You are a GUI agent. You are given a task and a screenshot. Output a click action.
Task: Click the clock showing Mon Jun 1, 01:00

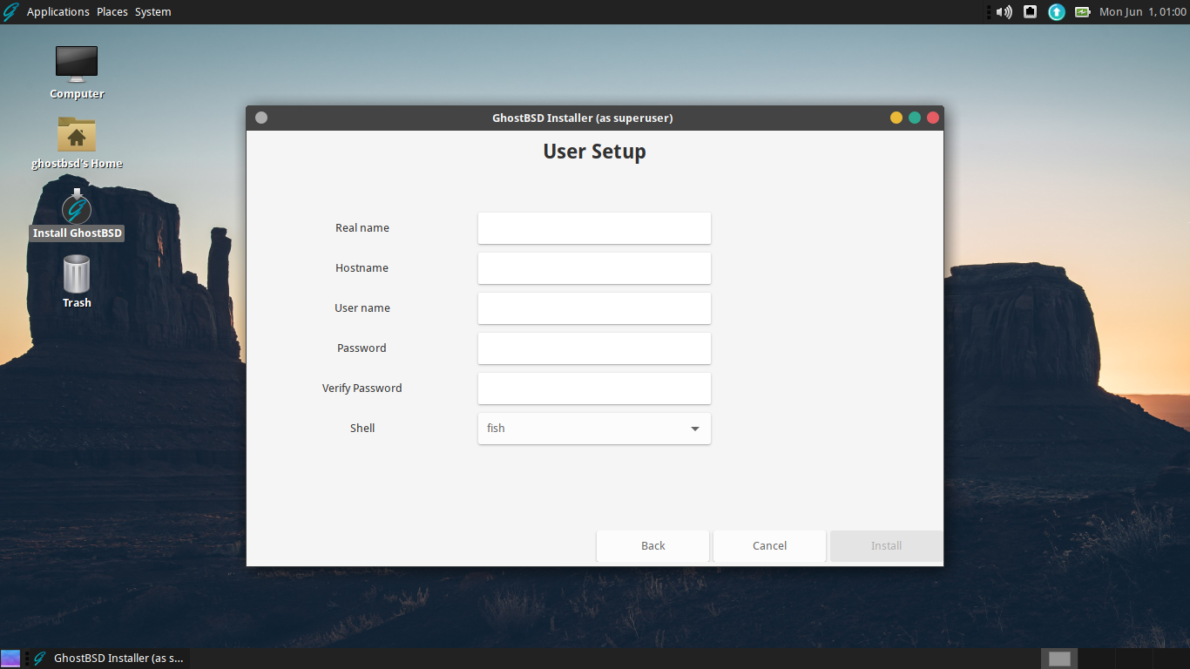coord(1143,12)
